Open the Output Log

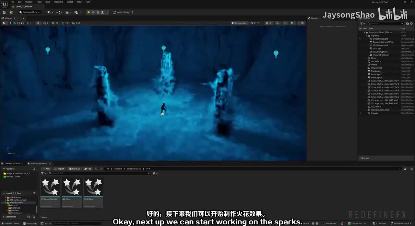pos(30,223)
